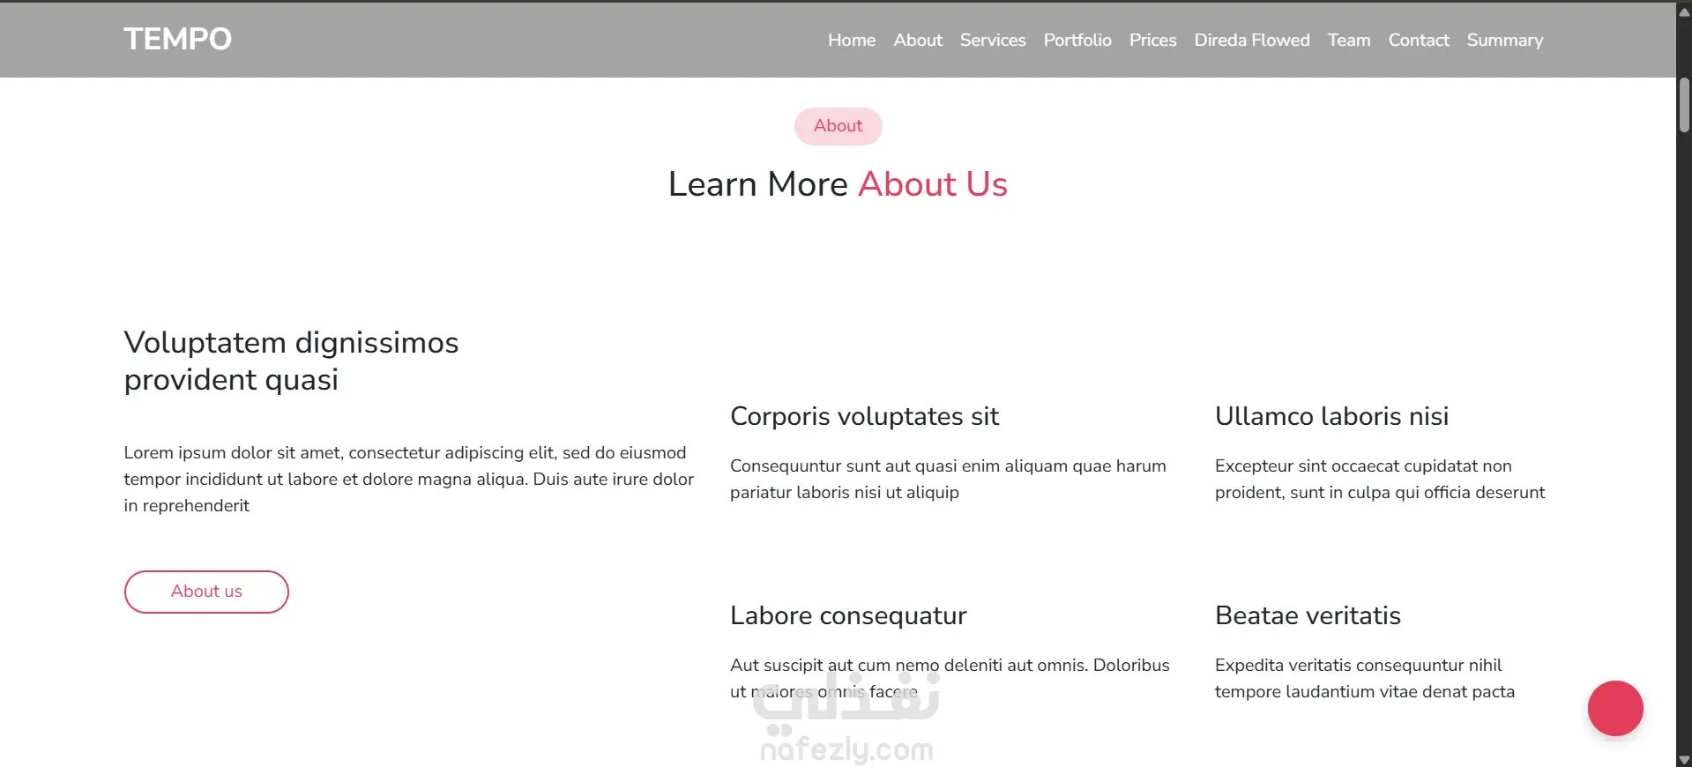Go to About in navigation bar
This screenshot has height=767, width=1692.
pyautogui.click(x=918, y=40)
